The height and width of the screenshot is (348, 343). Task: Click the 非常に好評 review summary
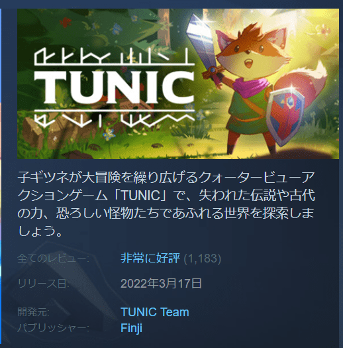pyautogui.click(x=150, y=258)
